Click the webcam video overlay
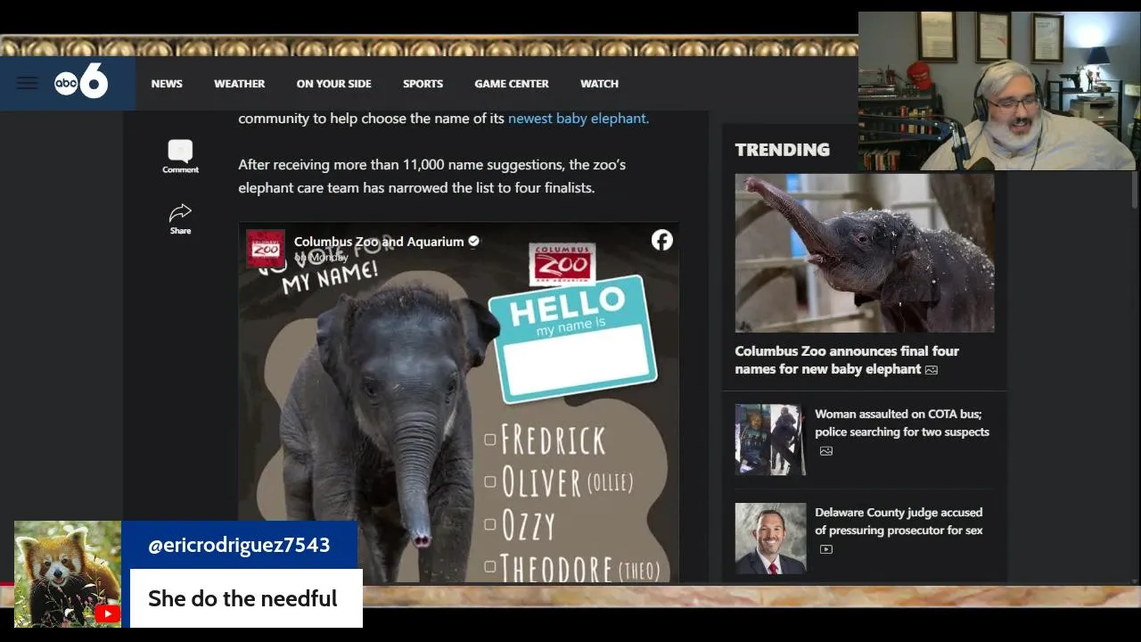The height and width of the screenshot is (642, 1141). coord(998,91)
